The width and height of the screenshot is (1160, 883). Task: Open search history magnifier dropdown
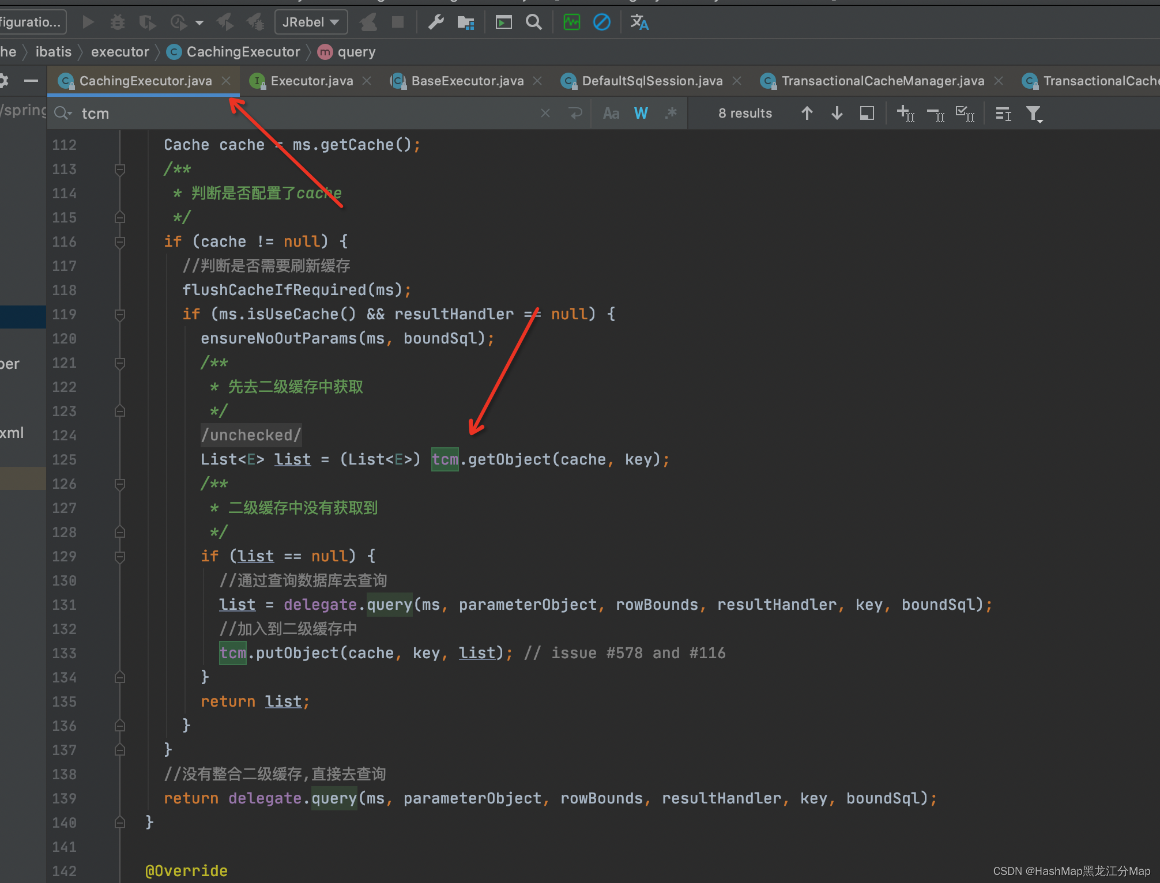63,114
